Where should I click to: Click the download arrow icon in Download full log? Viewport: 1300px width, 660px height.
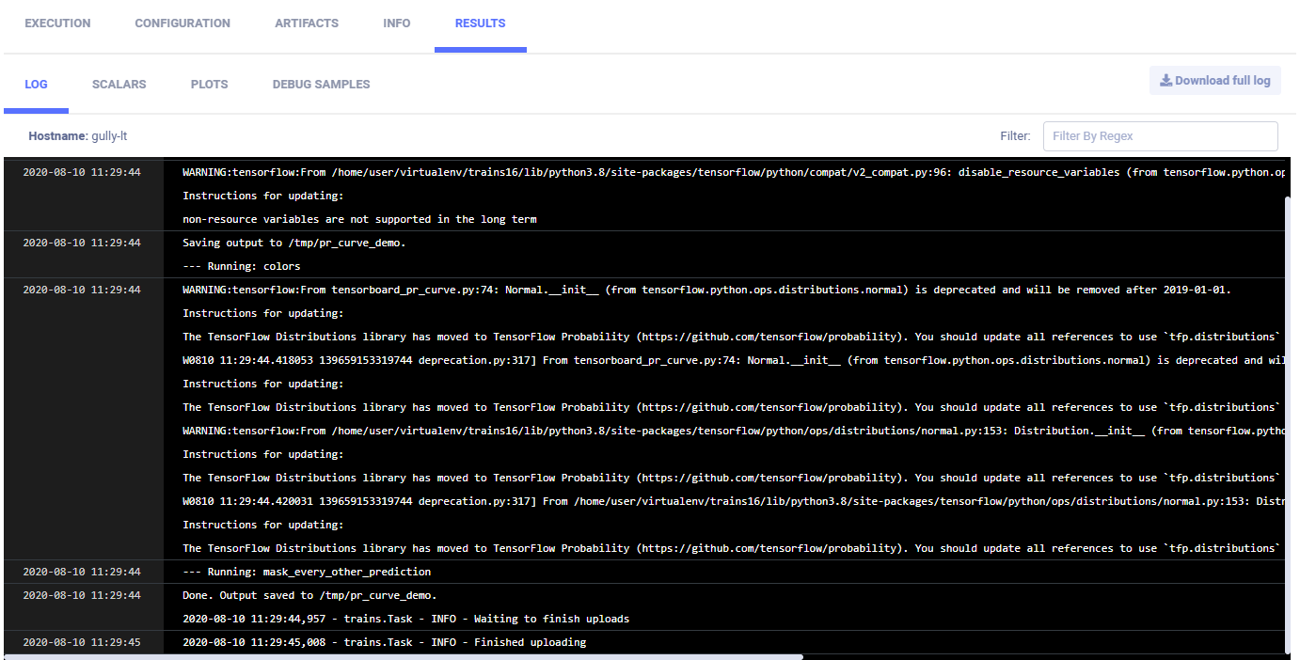coord(1165,80)
